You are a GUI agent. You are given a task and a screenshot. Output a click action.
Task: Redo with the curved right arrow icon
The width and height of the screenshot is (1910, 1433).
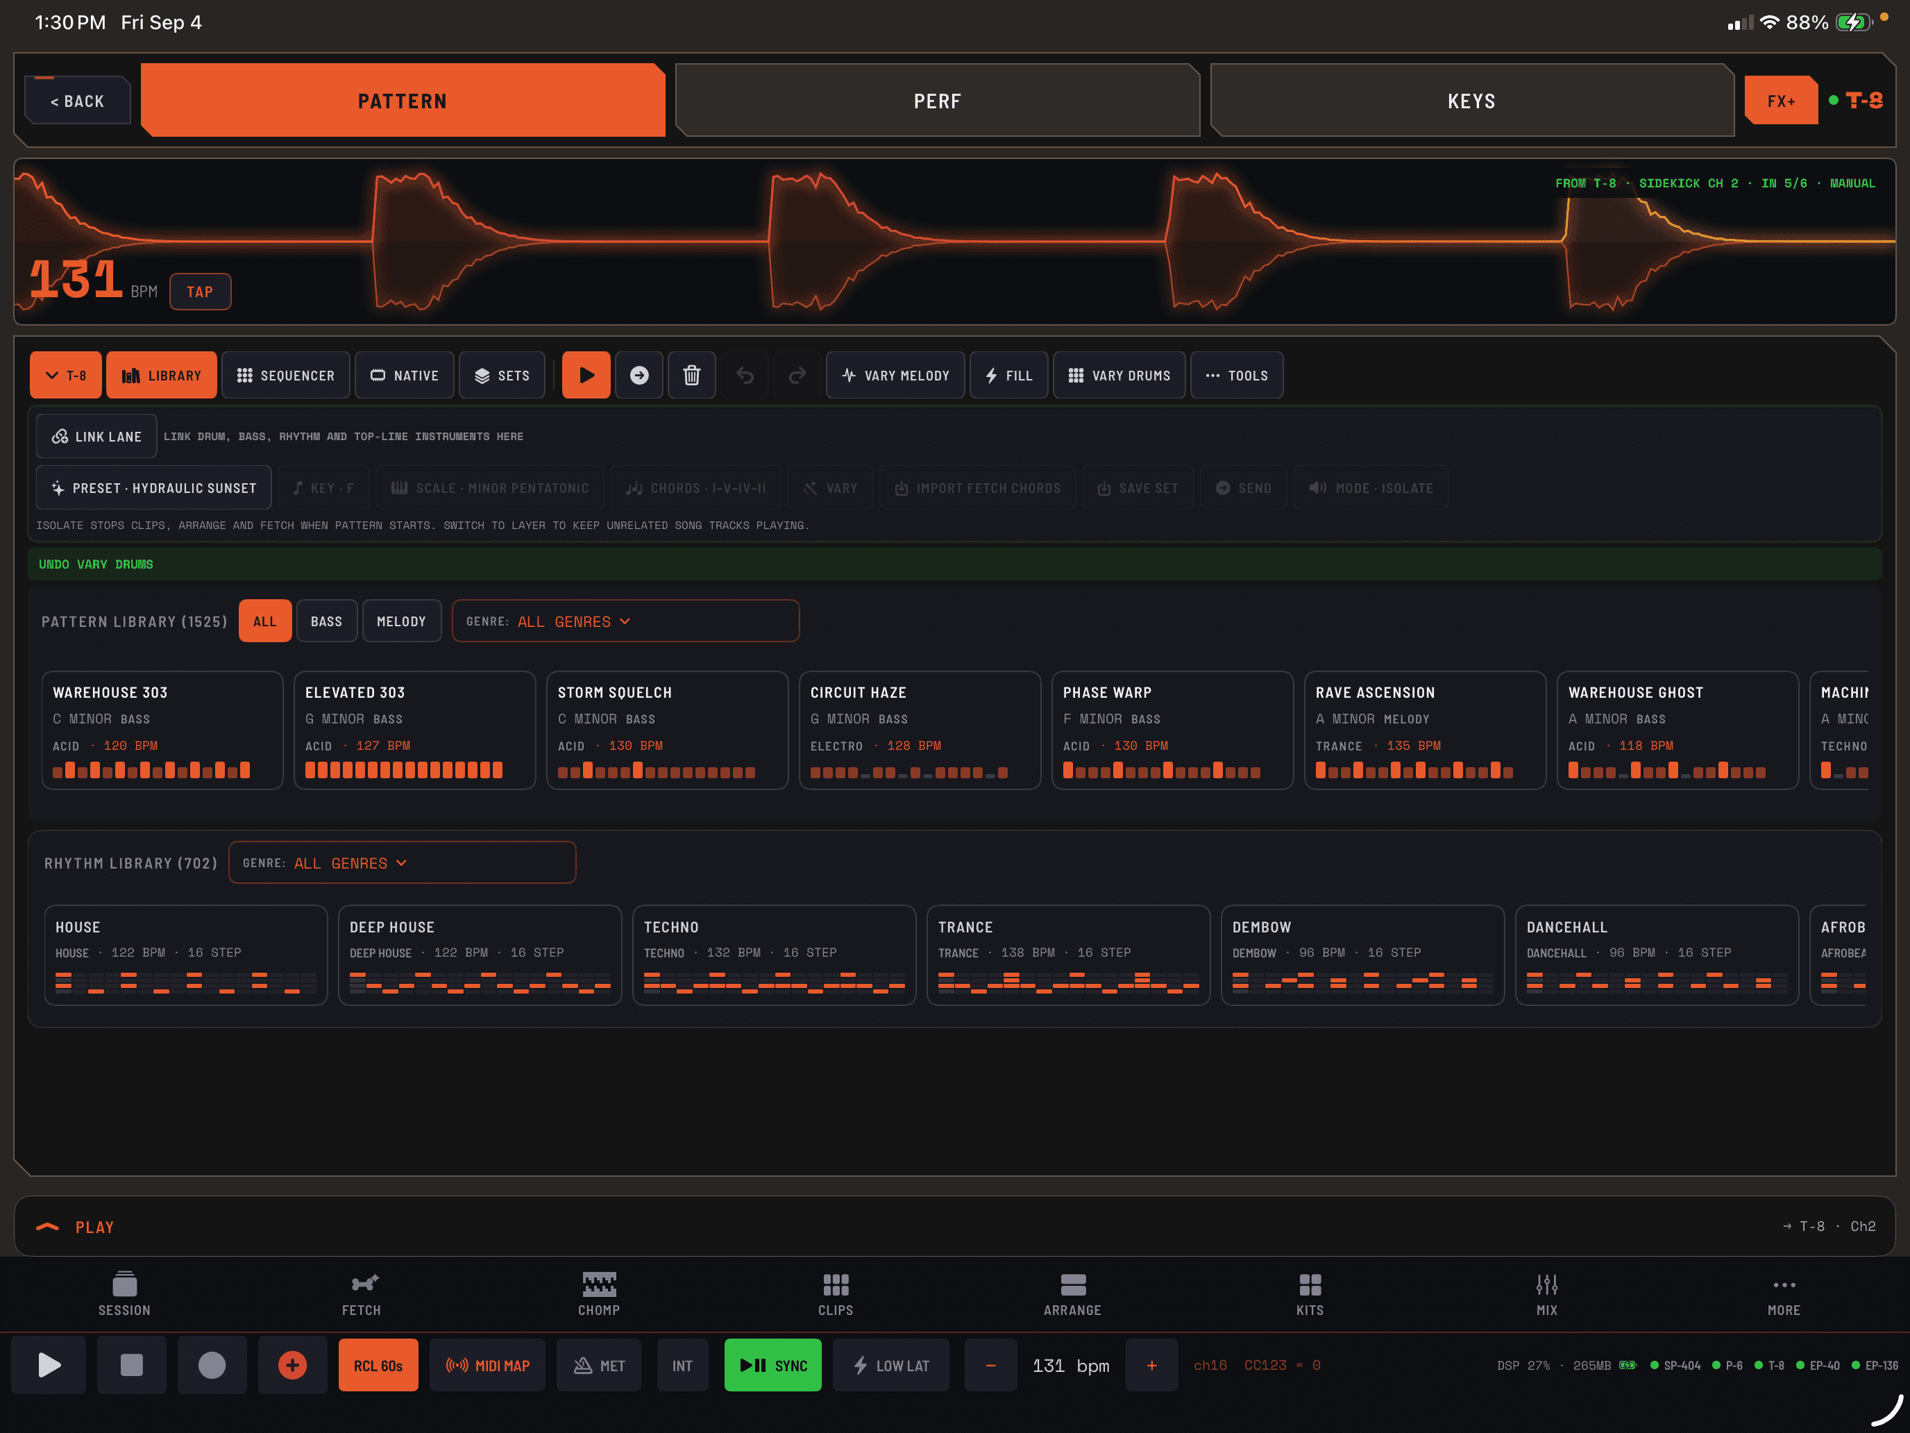point(797,375)
